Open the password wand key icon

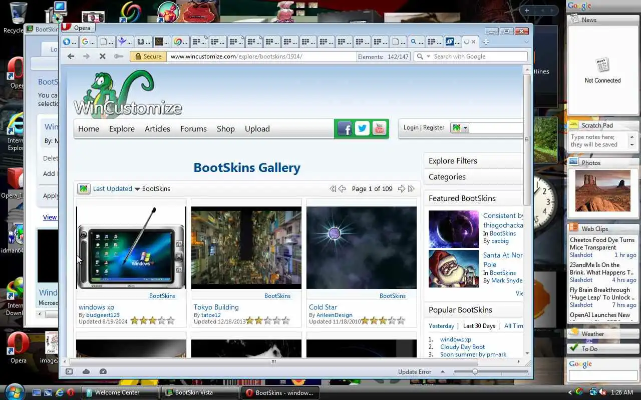(x=119, y=56)
